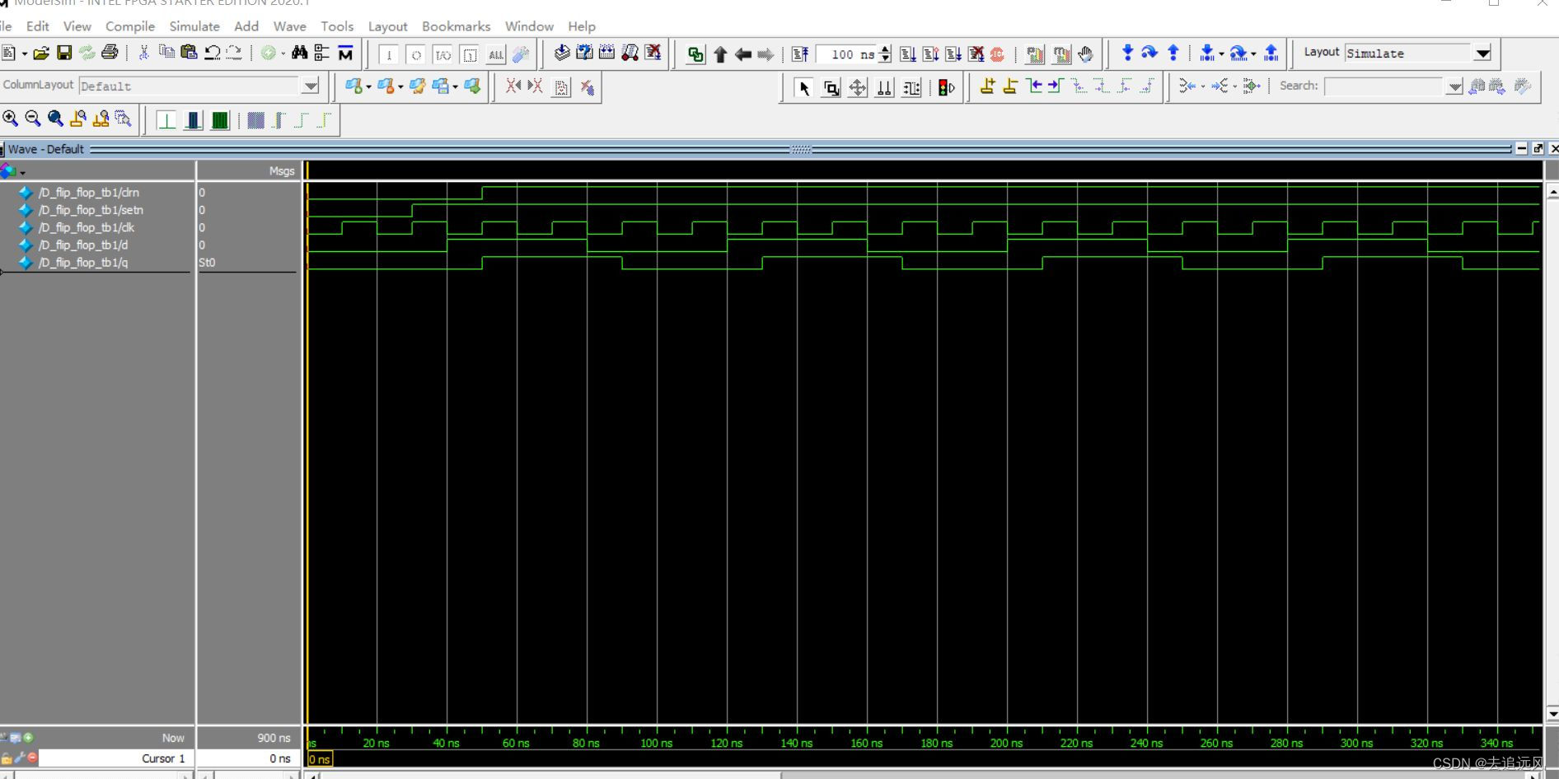This screenshot has width=1559, height=779.
Task: Click the hand icon in the simulate toolbar
Action: (x=1086, y=54)
